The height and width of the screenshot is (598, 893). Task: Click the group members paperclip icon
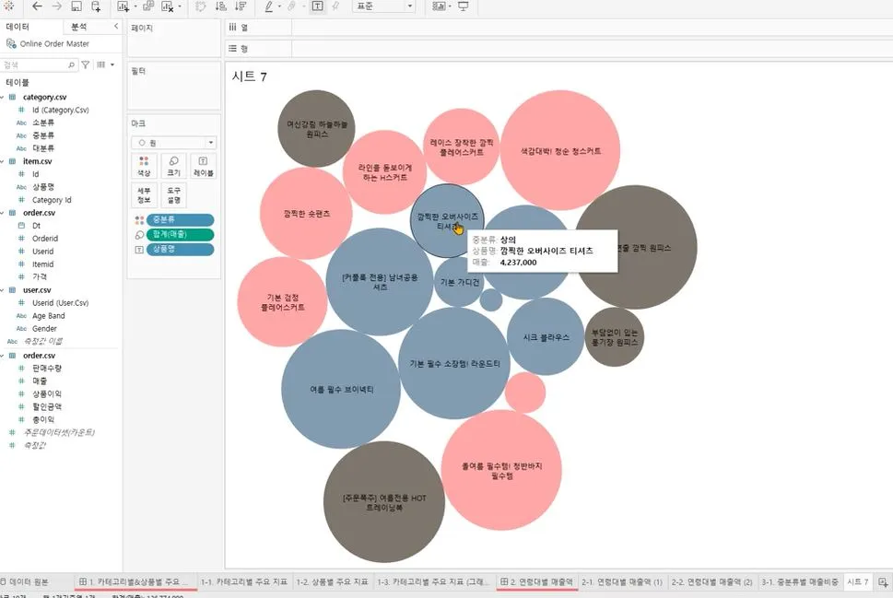291,6
